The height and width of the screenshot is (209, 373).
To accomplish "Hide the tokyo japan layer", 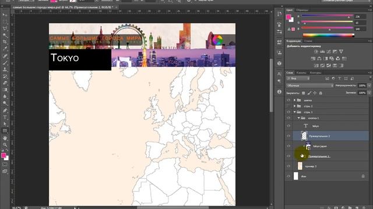I will (288, 146).
